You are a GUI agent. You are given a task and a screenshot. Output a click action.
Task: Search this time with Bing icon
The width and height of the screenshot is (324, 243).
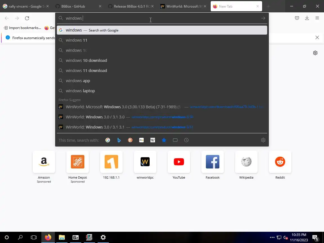(119, 140)
